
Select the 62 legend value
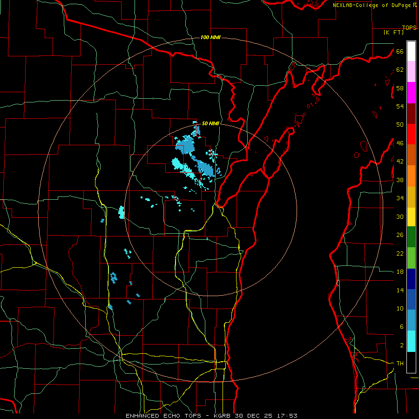[400, 70]
